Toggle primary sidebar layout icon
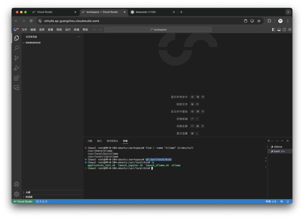The height and width of the screenshot is (219, 304). click(273, 29)
